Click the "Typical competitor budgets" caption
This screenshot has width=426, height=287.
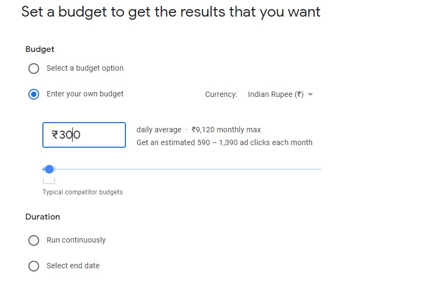[83, 192]
